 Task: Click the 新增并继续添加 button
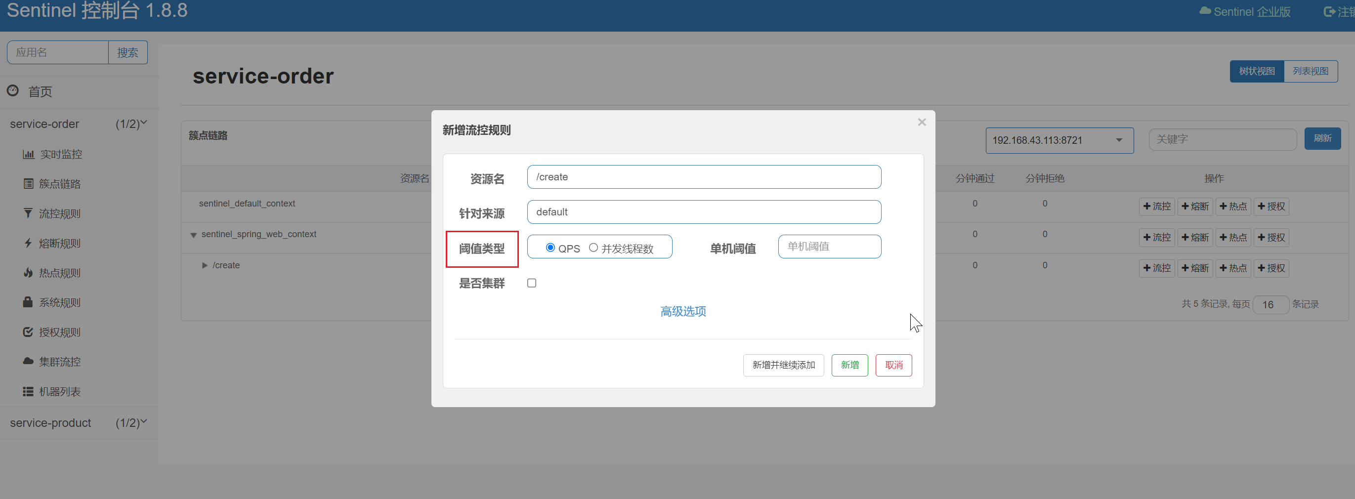783,365
